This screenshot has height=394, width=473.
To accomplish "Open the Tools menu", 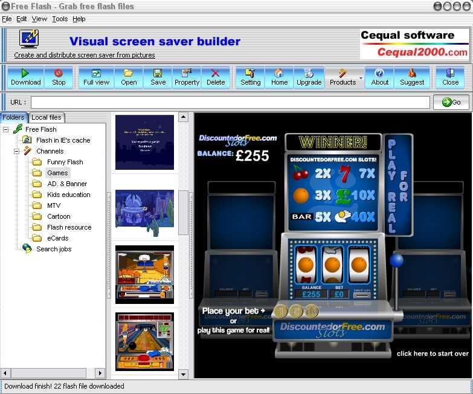I will click(60, 19).
